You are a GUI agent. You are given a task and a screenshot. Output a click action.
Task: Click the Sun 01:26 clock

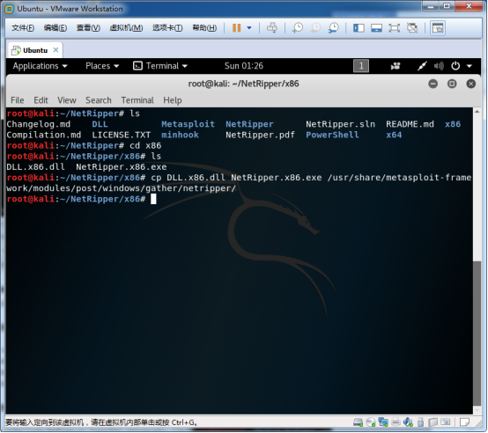coord(244,66)
